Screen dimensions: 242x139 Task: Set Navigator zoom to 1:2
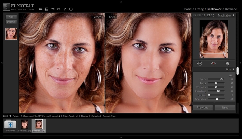208,15
